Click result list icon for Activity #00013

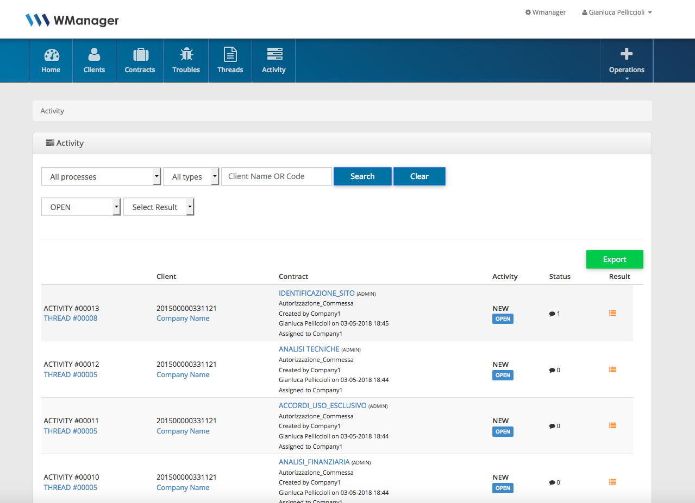coord(612,313)
